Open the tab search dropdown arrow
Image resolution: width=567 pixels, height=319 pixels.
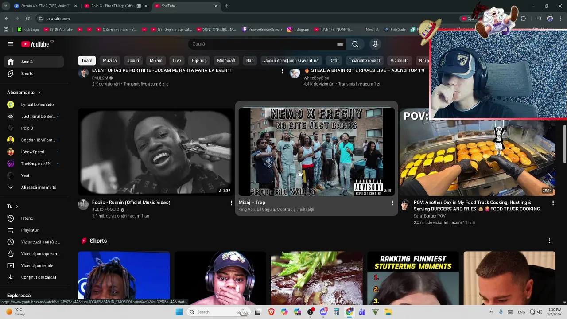(x=6, y=6)
